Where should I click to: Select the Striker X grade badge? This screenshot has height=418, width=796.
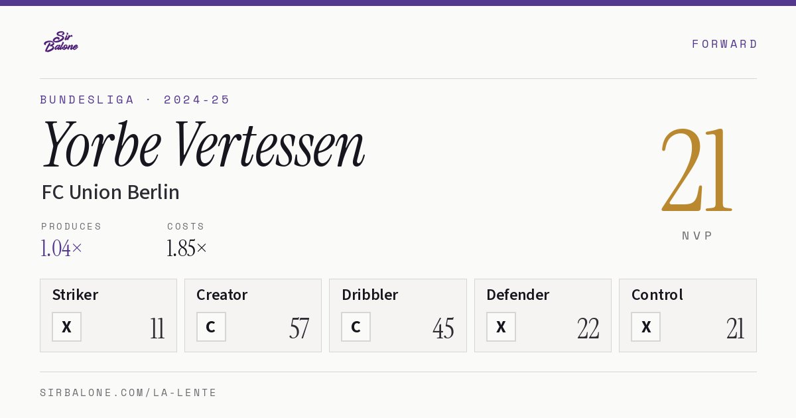[66, 326]
